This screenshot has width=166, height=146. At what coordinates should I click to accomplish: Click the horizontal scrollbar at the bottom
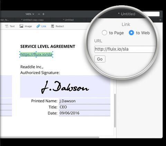pos(49,137)
